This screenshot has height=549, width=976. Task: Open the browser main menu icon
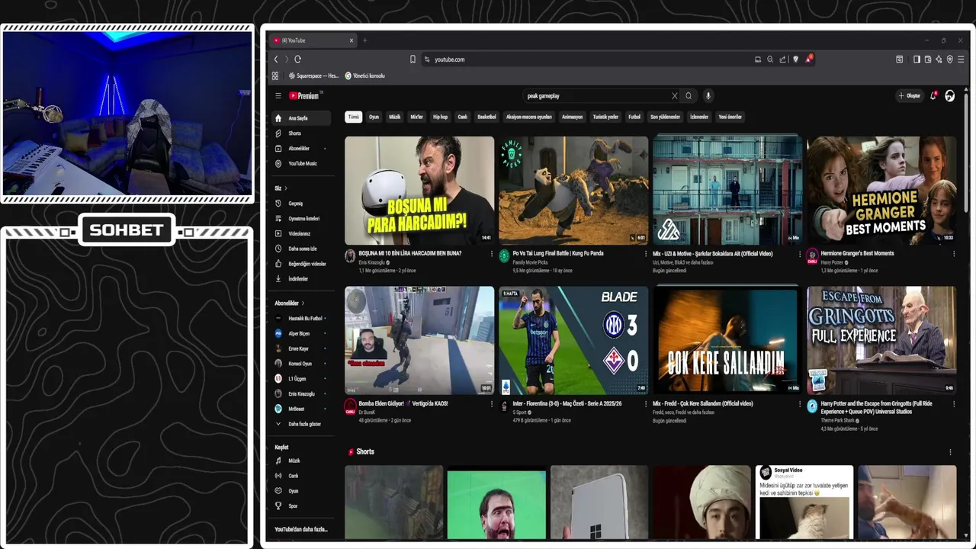pyautogui.click(x=961, y=59)
